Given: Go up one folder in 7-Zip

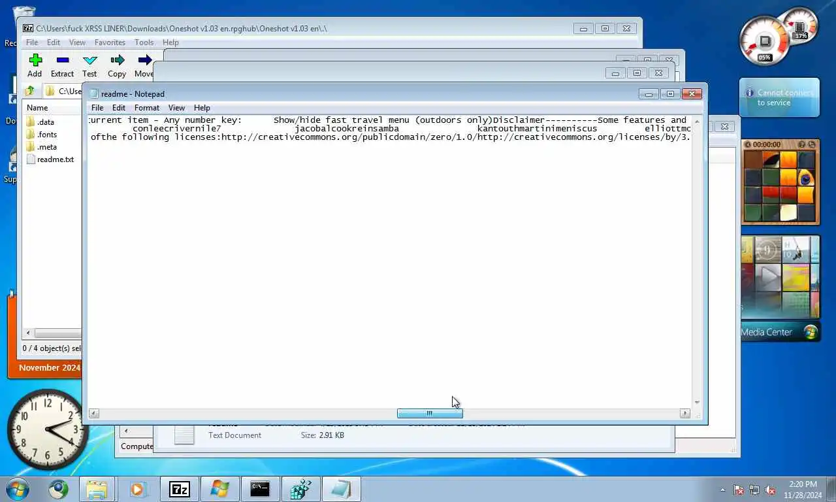Looking at the screenshot, I should (x=29, y=91).
